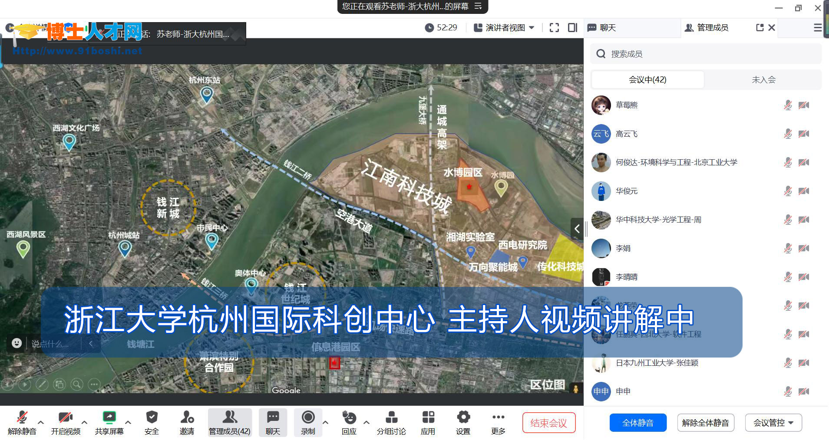Expand video options arrow next to 开启视频

[x=84, y=422]
